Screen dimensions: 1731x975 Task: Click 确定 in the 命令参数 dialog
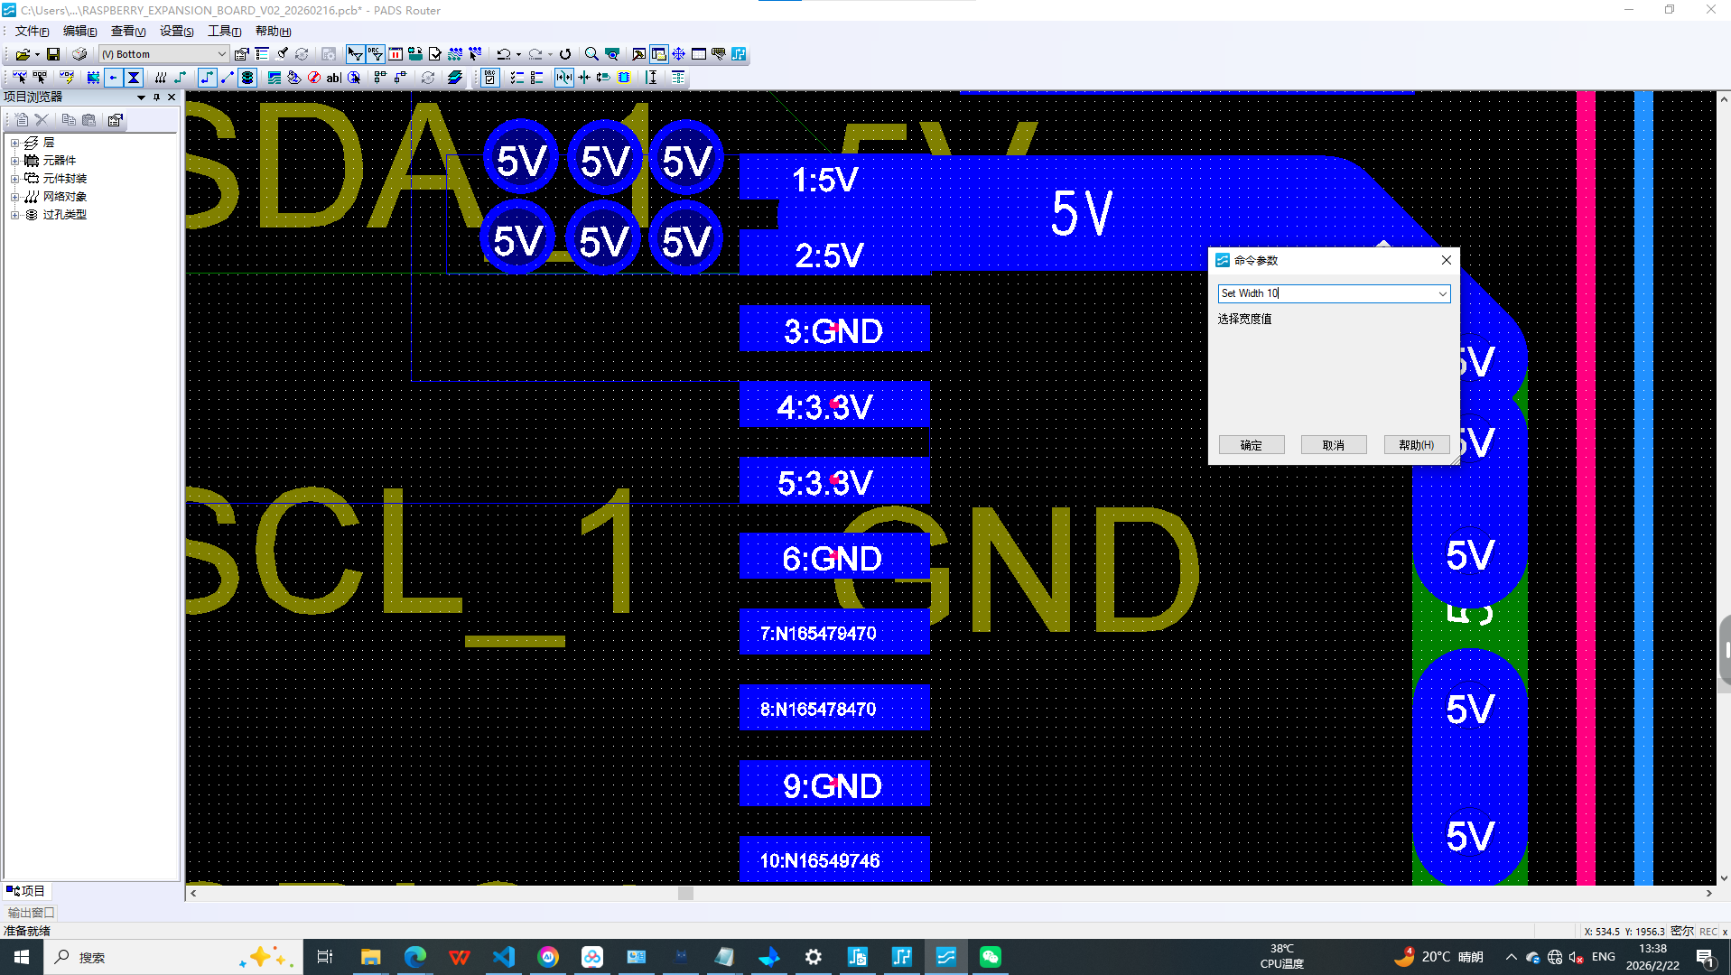pyautogui.click(x=1252, y=445)
